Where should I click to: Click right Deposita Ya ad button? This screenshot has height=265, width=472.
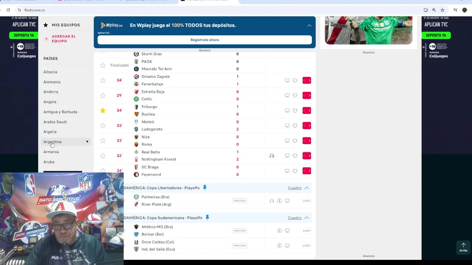point(436,35)
